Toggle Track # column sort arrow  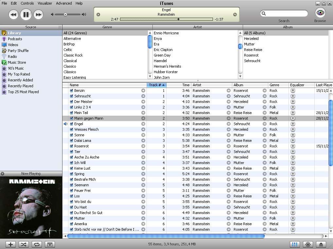[x=163, y=85]
